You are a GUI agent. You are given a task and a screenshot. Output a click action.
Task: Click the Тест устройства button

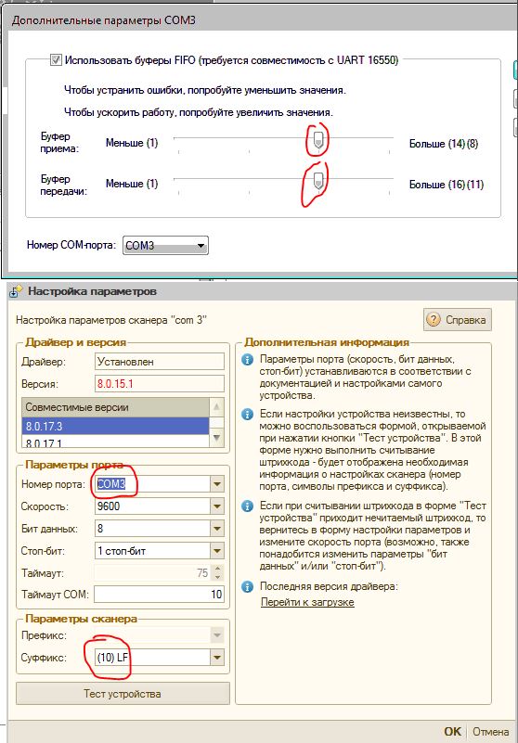pos(123,694)
